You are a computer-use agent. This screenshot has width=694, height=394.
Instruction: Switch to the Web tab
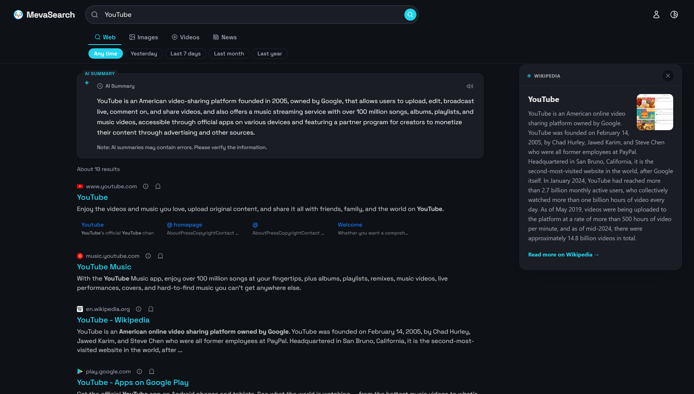(105, 37)
